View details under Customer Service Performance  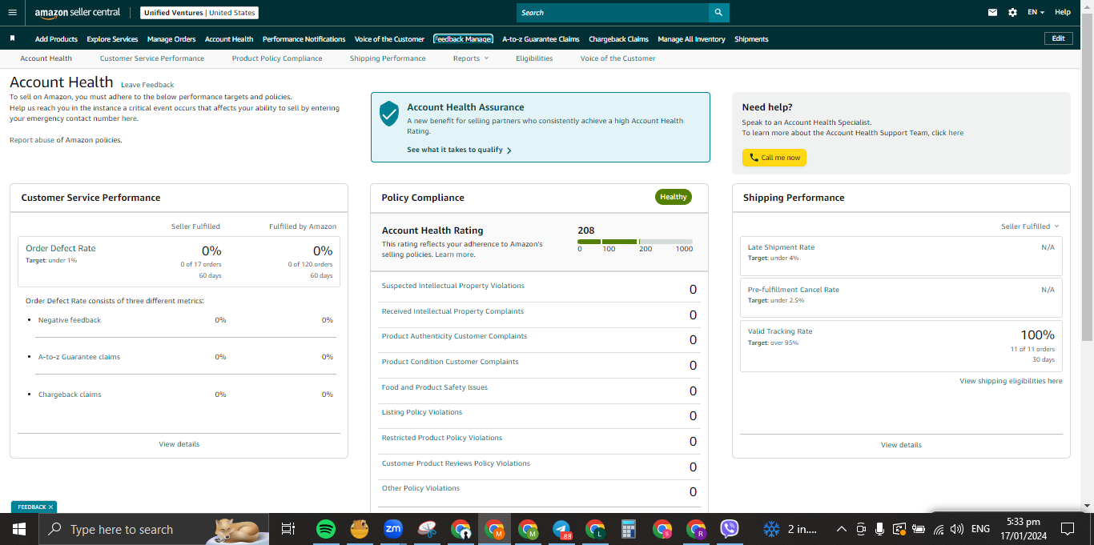click(x=179, y=444)
